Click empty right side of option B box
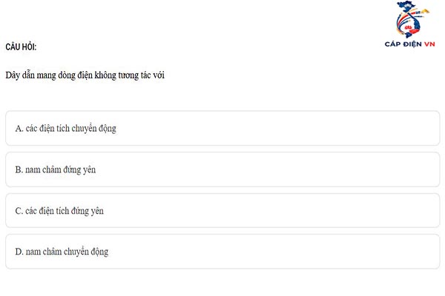This screenshot has width=445, height=296. (334, 169)
